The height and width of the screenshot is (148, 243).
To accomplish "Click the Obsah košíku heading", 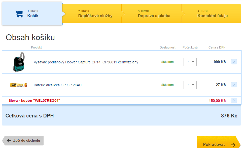I will (30, 37).
